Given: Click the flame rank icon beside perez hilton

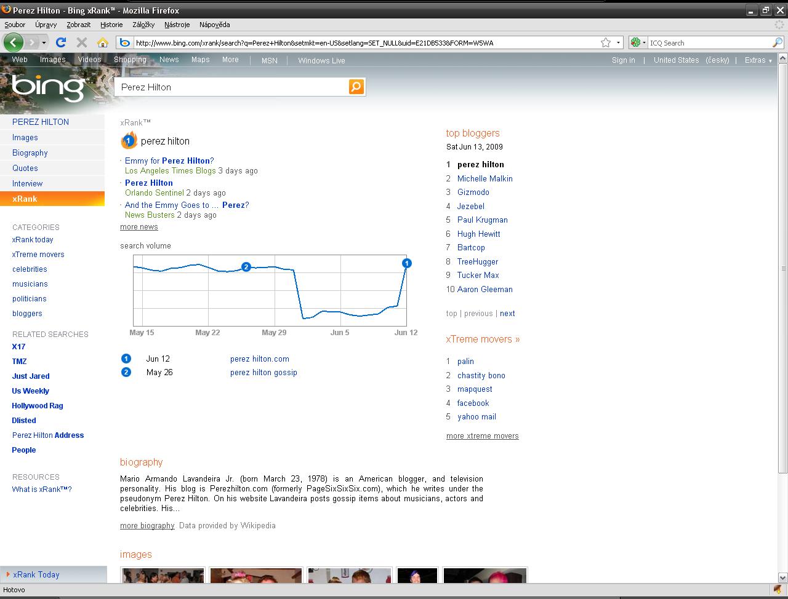Looking at the screenshot, I should point(128,141).
